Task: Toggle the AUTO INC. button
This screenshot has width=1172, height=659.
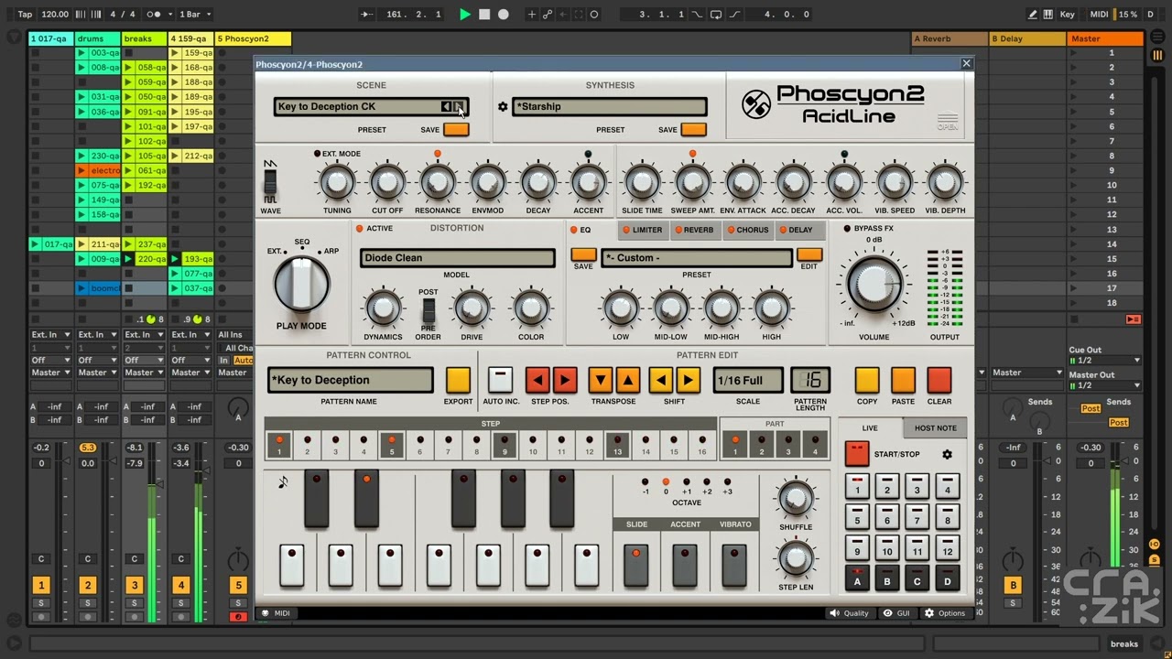Action: click(x=500, y=380)
